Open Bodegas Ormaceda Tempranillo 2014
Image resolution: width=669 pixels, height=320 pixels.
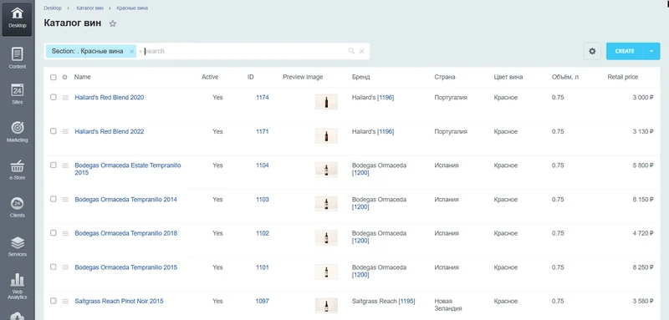tap(126, 200)
